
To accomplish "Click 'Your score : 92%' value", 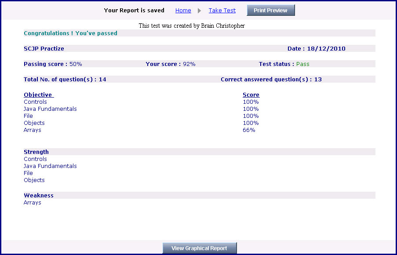I will (171, 64).
